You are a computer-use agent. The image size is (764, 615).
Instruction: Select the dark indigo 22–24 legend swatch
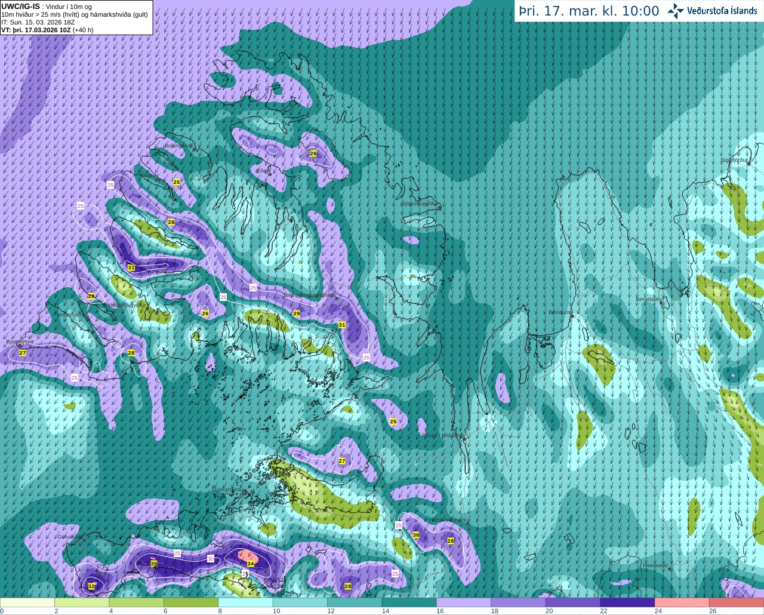[627, 602]
